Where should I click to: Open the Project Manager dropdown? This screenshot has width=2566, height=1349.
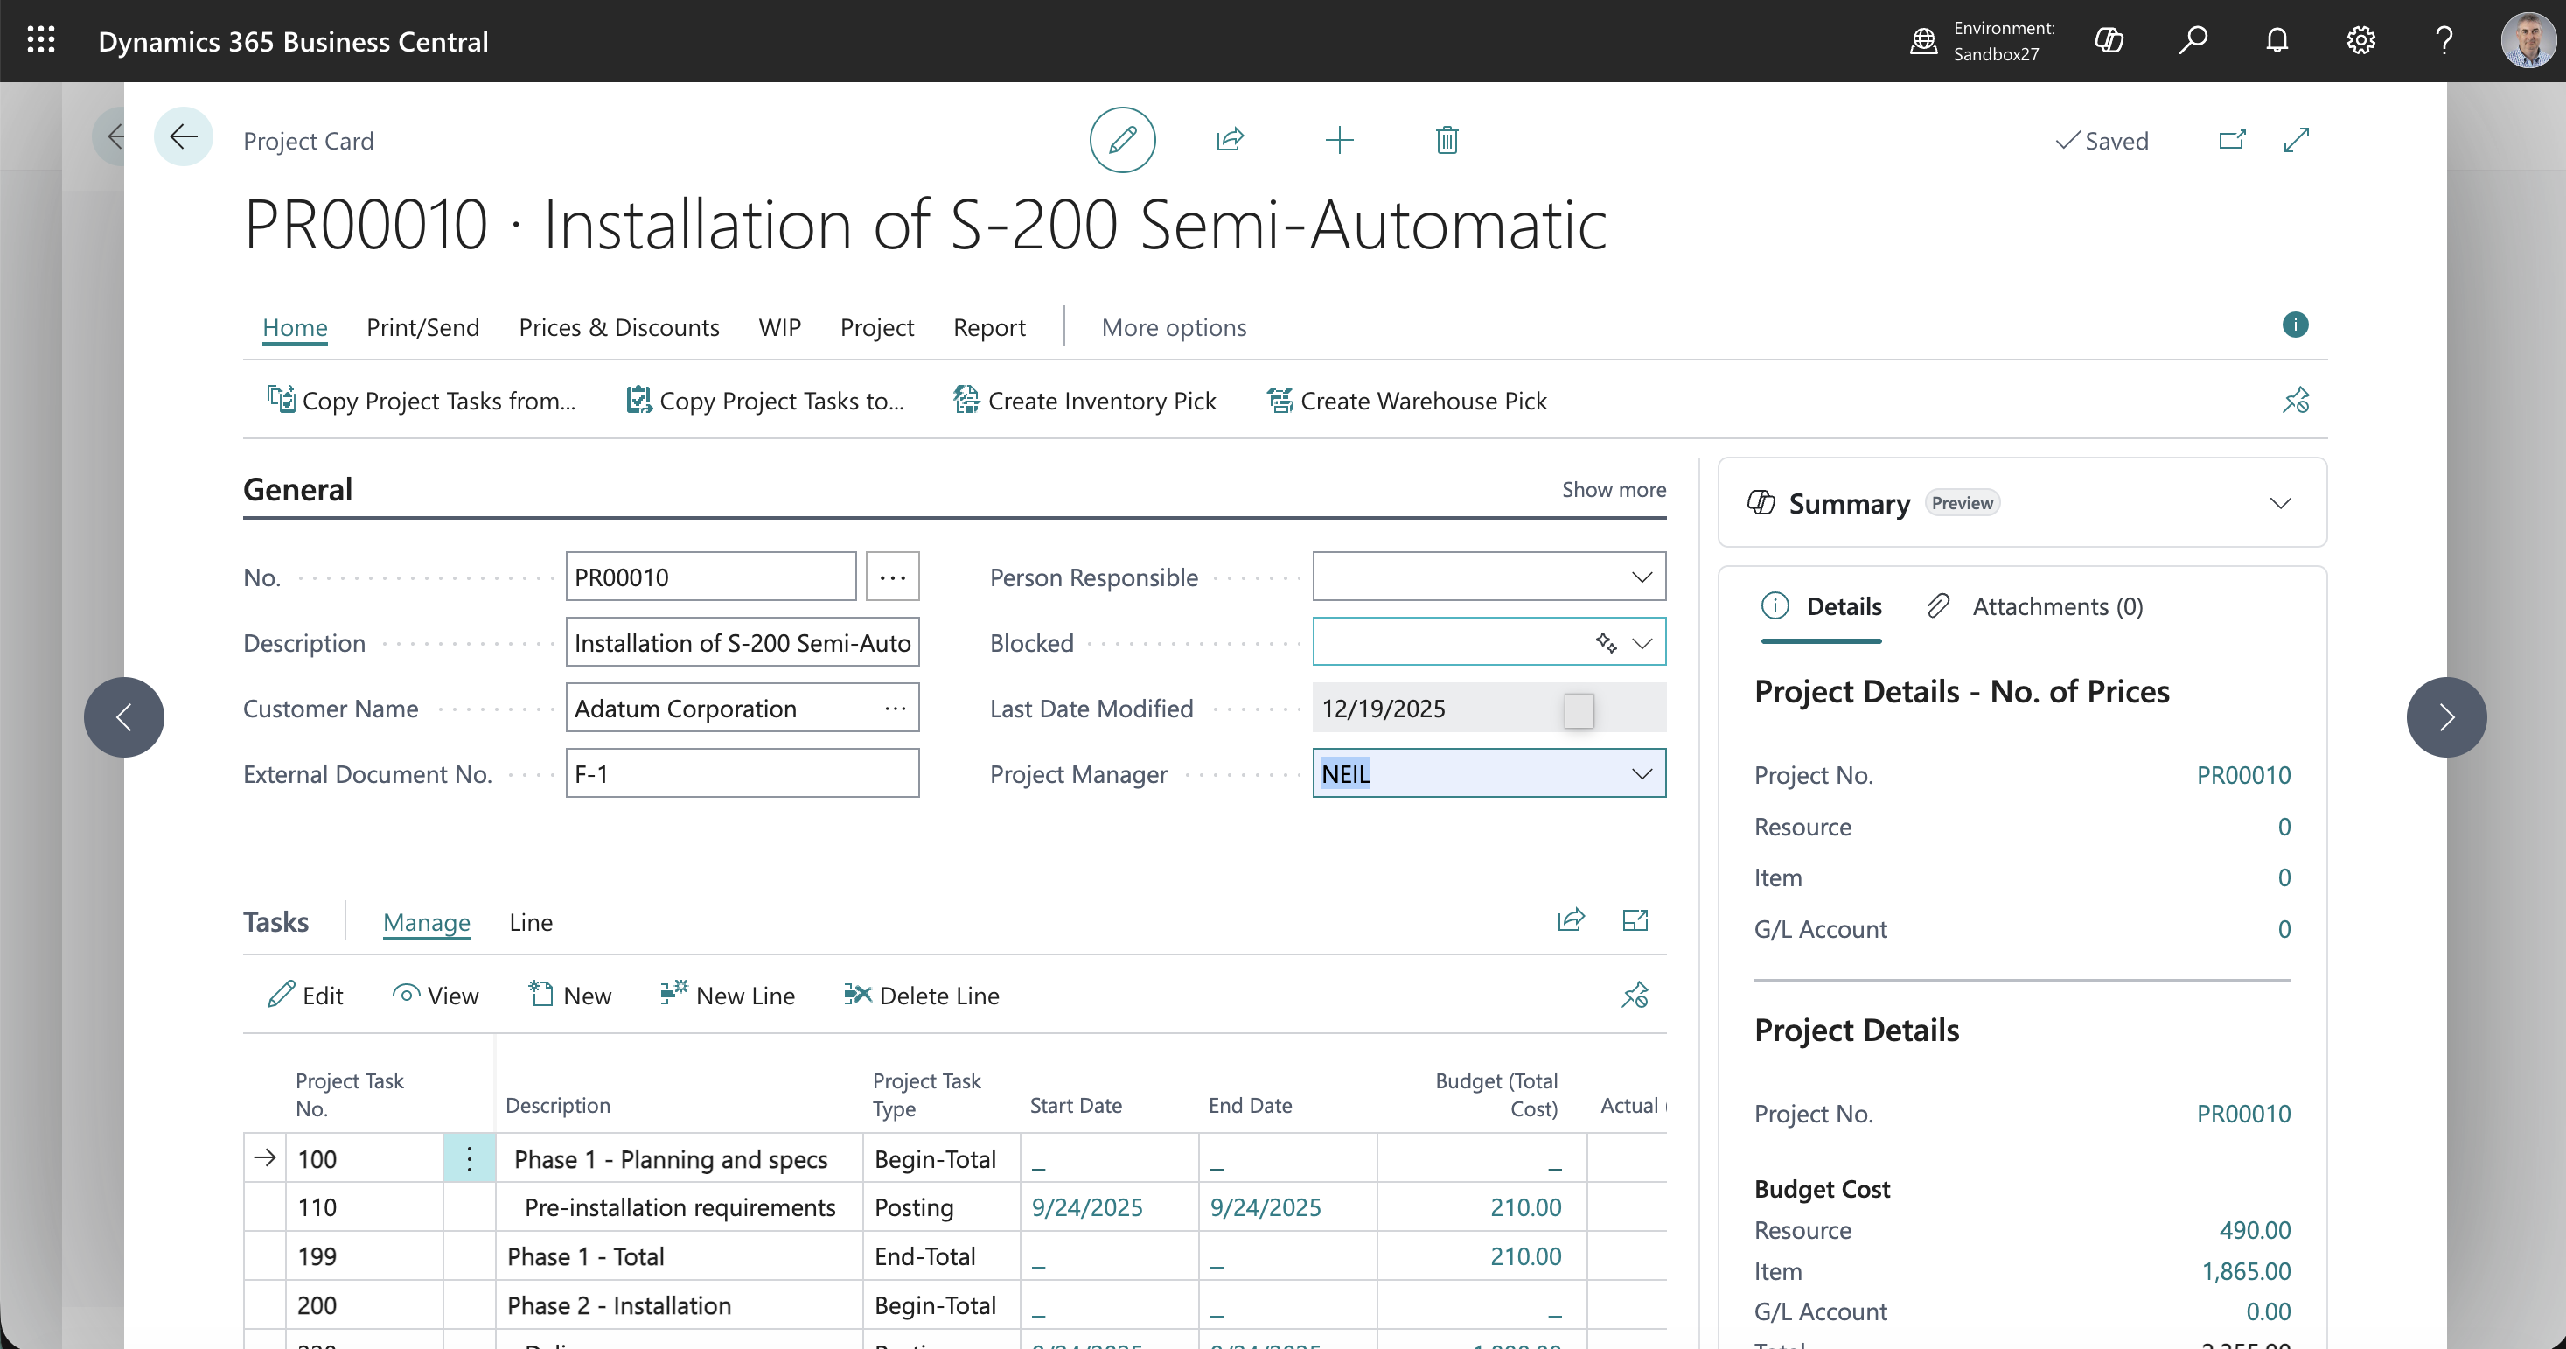(1641, 774)
